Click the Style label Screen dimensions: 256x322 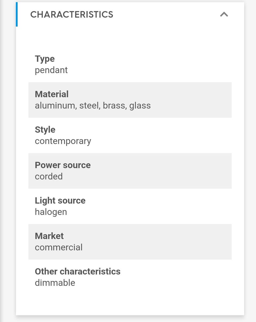[x=45, y=130]
